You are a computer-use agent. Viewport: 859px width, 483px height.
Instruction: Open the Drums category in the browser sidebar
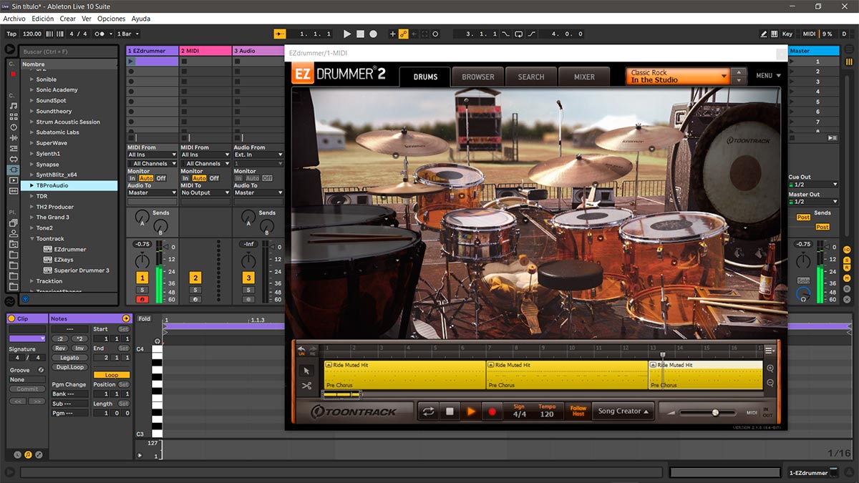(14, 117)
